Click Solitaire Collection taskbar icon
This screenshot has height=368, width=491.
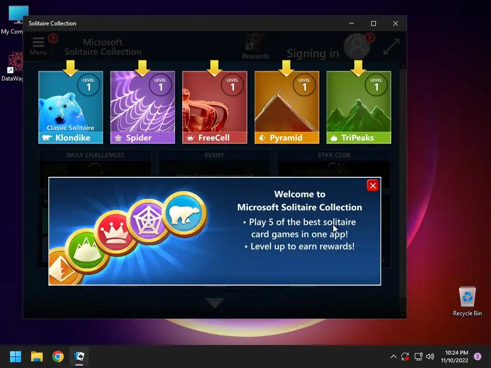79,356
